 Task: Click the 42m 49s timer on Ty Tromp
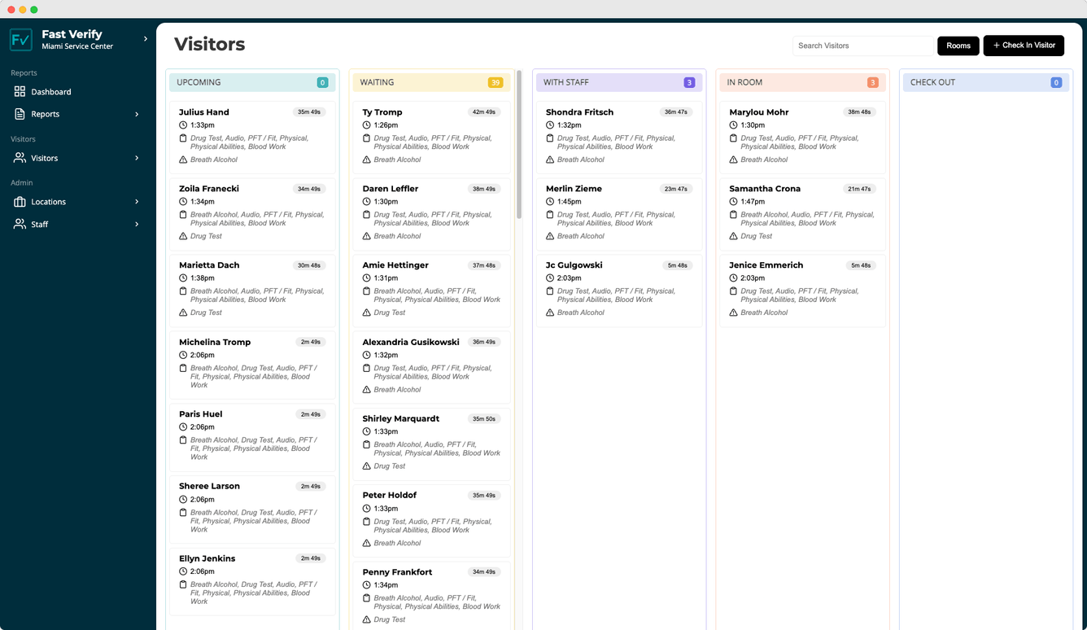click(483, 112)
